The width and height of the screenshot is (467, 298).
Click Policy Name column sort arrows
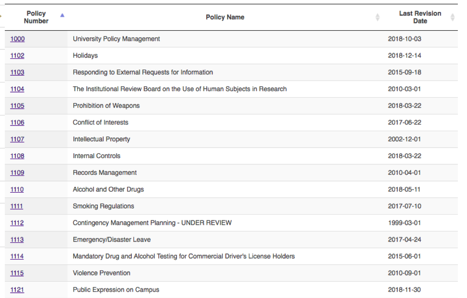[377, 17]
